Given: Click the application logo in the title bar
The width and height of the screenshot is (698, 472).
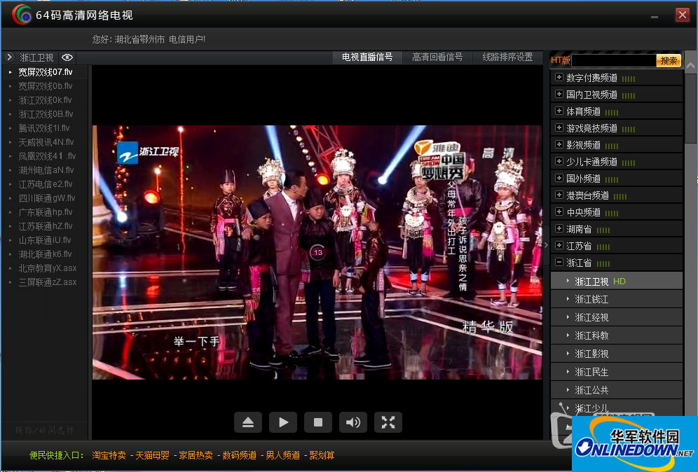Looking at the screenshot, I should [x=21, y=14].
